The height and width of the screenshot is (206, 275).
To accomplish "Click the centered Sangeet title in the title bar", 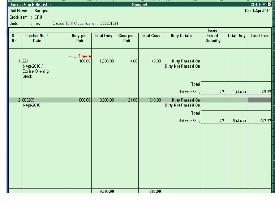I will coord(140,5).
